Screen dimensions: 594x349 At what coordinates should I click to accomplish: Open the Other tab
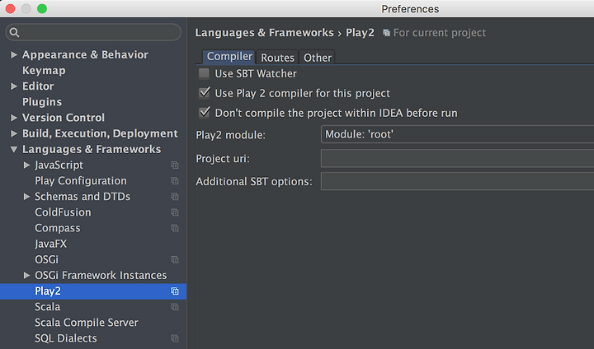(x=318, y=58)
